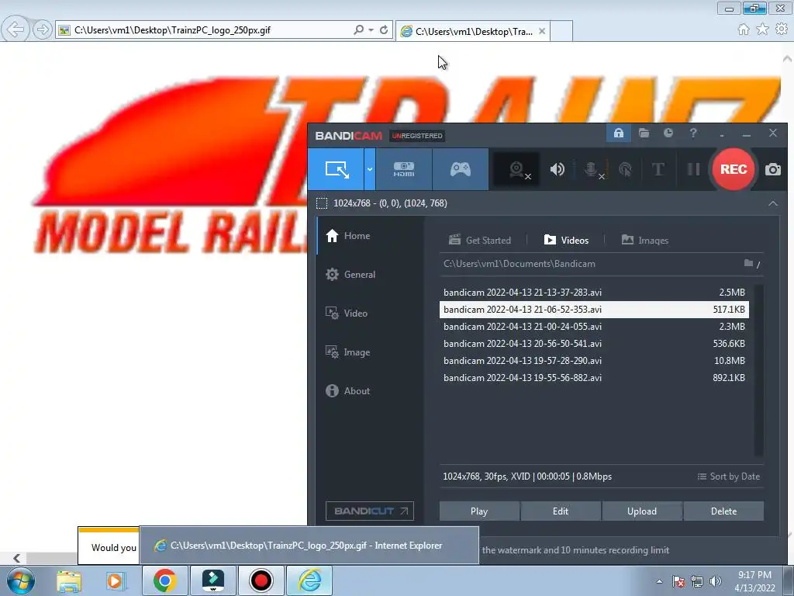Image resolution: width=794 pixels, height=596 pixels.
Task: Edit the selected video
Action: [561, 511]
